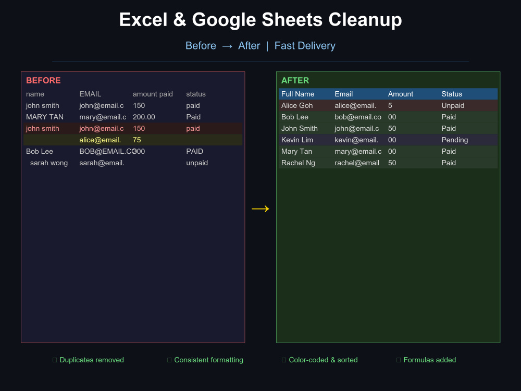Tick the Color-coded & sorted checkbox
Screen dimensions: 521x391
click(284, 360)
